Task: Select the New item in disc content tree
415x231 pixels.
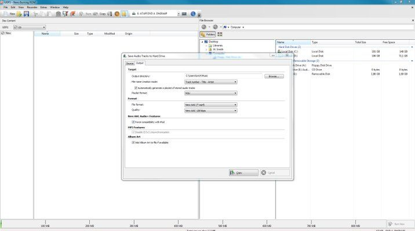Action: (x=7, y=33)
